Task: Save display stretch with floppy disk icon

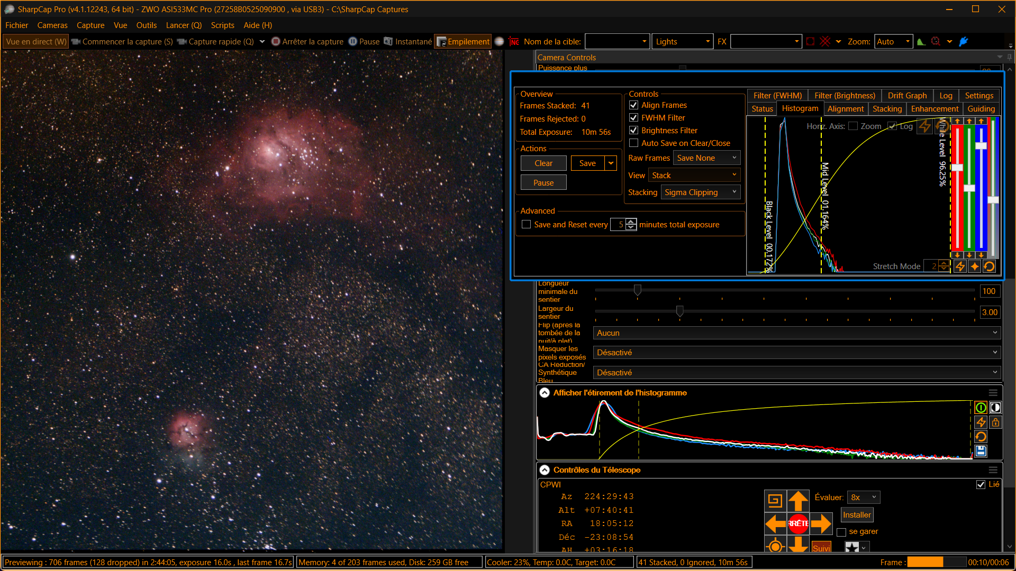Action: click(981, 451)
